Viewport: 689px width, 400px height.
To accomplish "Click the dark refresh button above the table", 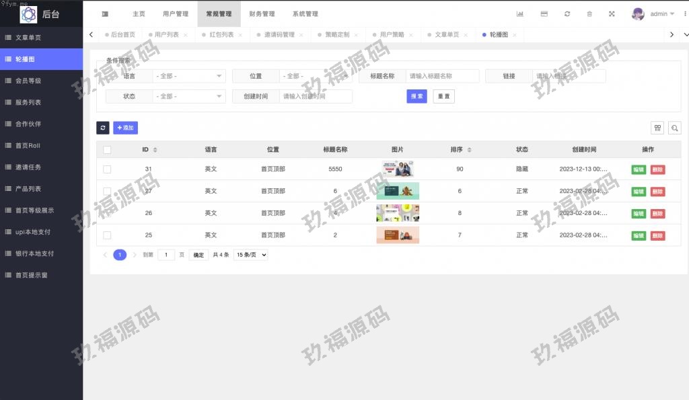I will pyautogui.click(x=103, y=128).
